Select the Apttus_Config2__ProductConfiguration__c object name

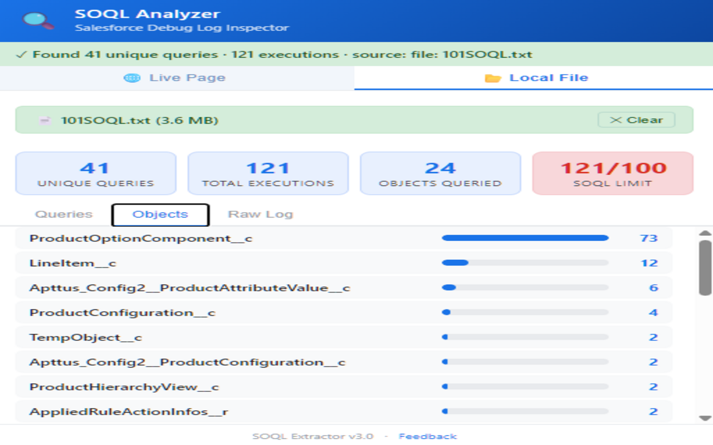(x=188, y=362)
